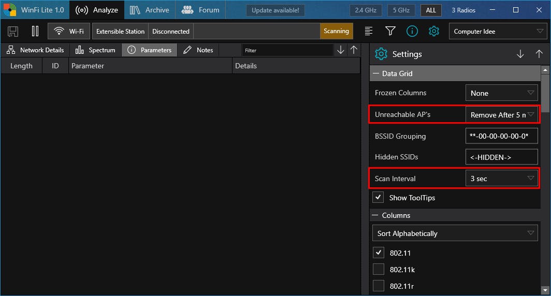The image size is (551, 296).
Task: Click the info circle icon in toolbar
Action: [x=412, y=31]
